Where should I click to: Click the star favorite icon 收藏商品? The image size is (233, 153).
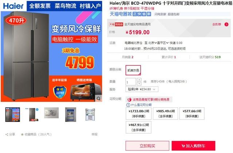click(22, 135)
